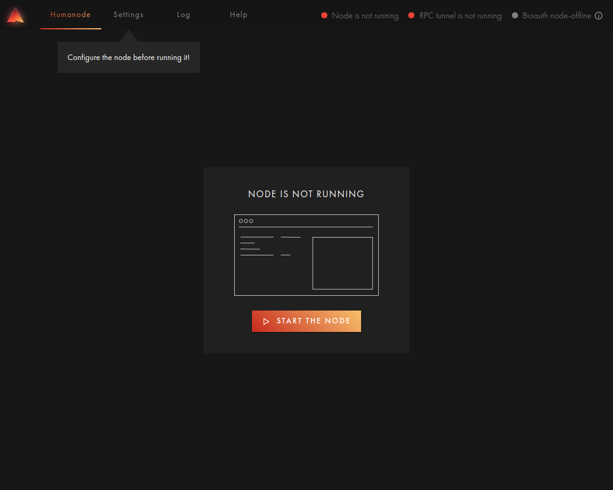Click the node window placeholder illustration
The width and height of the screenshot is (613, 490).
click(x=306, y=255)
